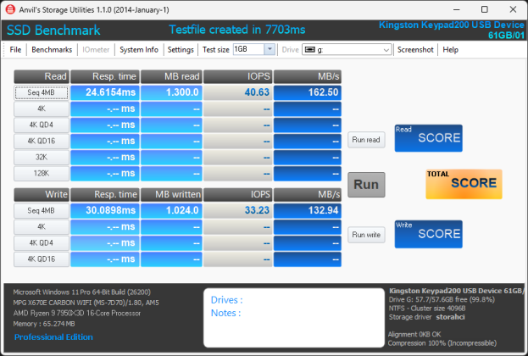Select the Write 4K QD4 test button
Screen dimensions: 528x356
tap(42, 243)
